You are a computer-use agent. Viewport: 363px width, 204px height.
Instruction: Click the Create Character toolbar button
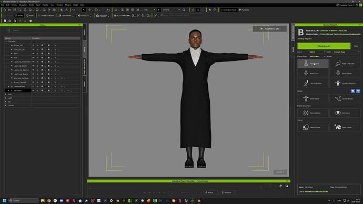click(46, 15)
